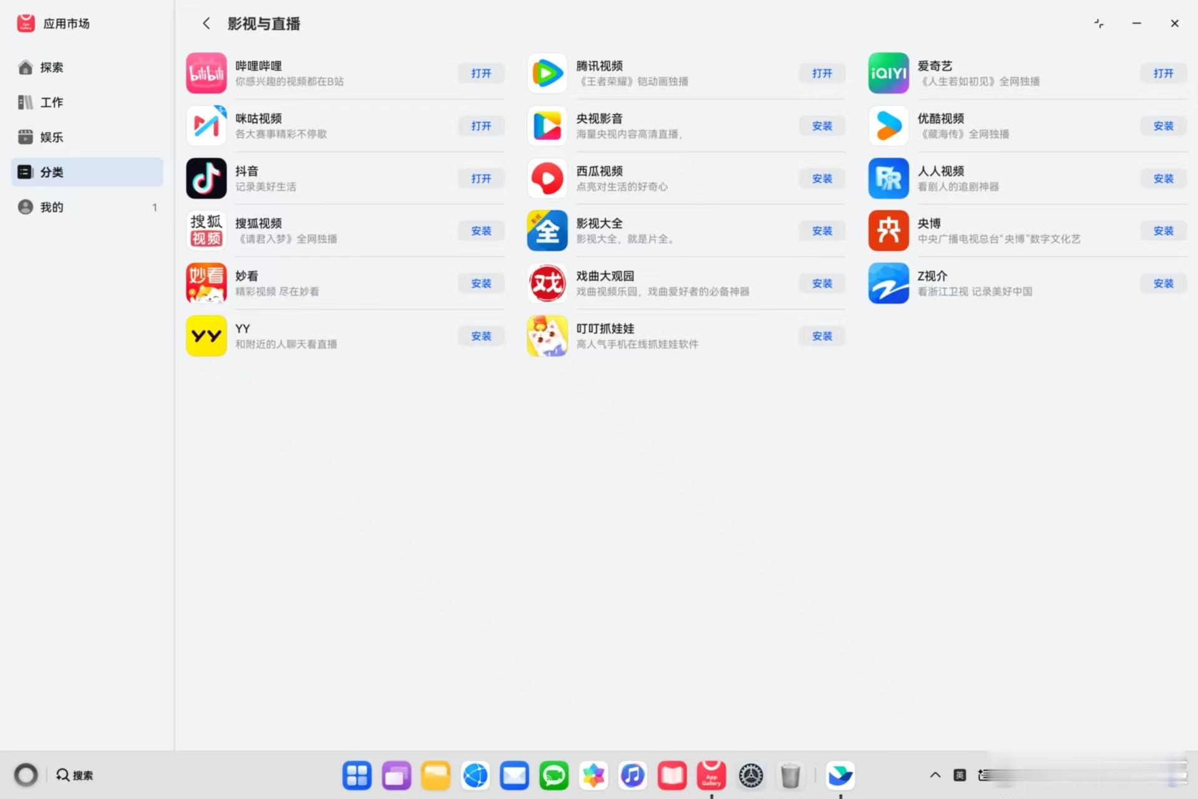Install 妙看 with its 安装 button
This screenshot has height=799, width=1198.
click(x=481, y=283)
